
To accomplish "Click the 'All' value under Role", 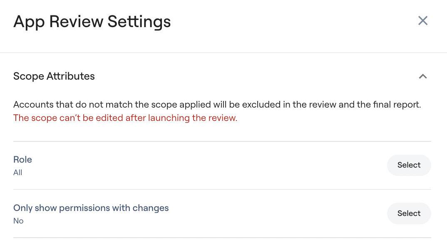I will 17,173.
